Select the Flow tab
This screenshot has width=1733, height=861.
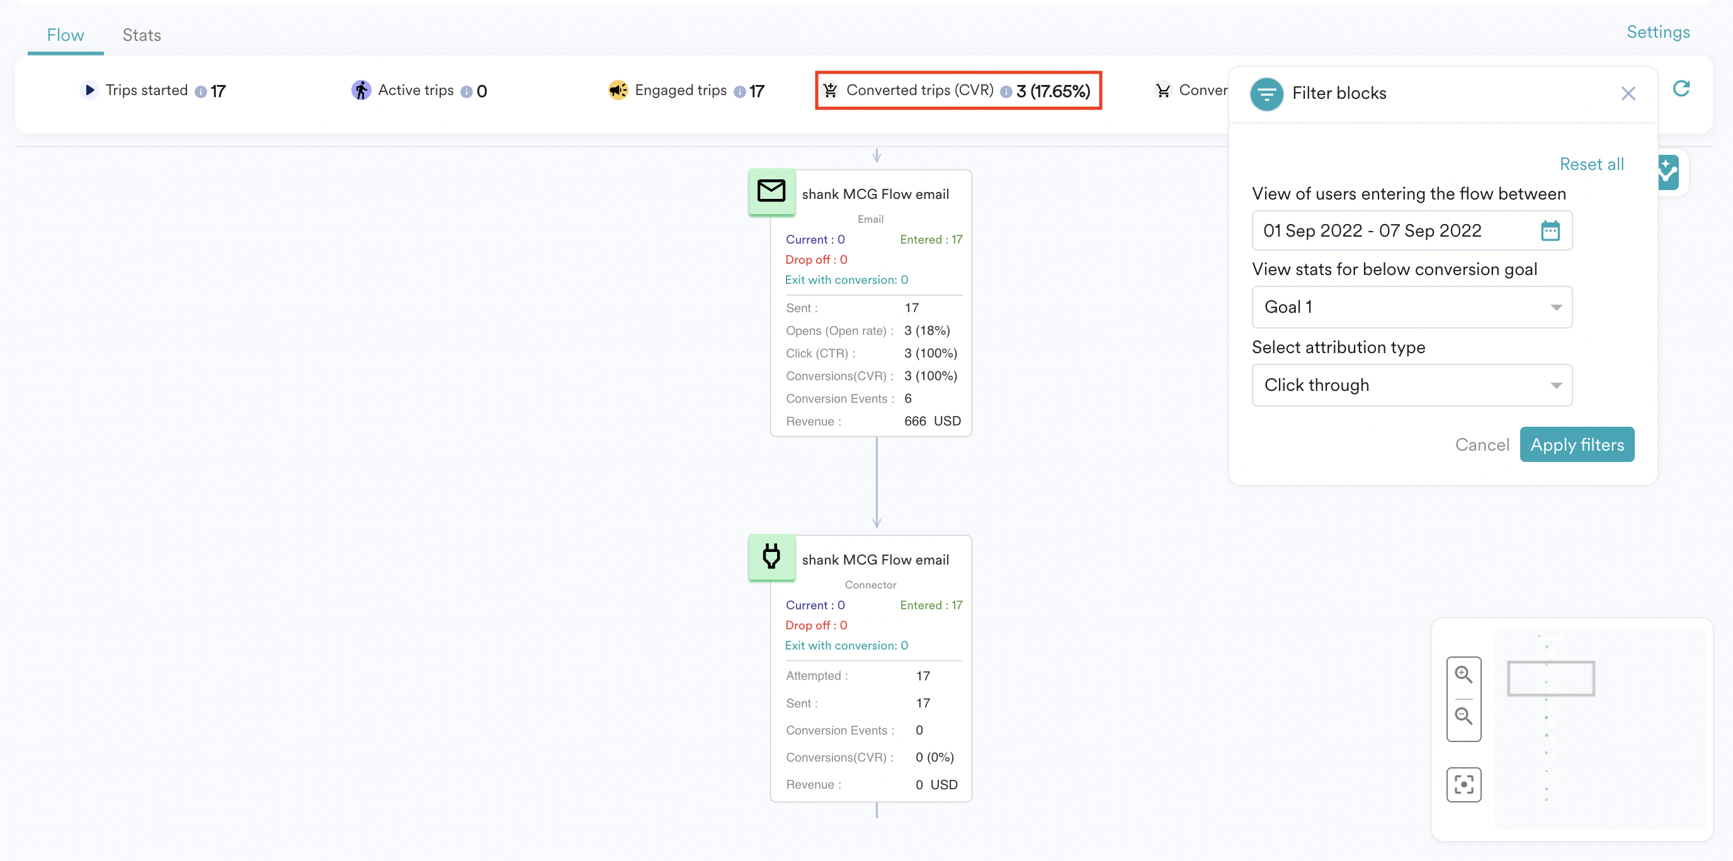[x=65, y=35]
